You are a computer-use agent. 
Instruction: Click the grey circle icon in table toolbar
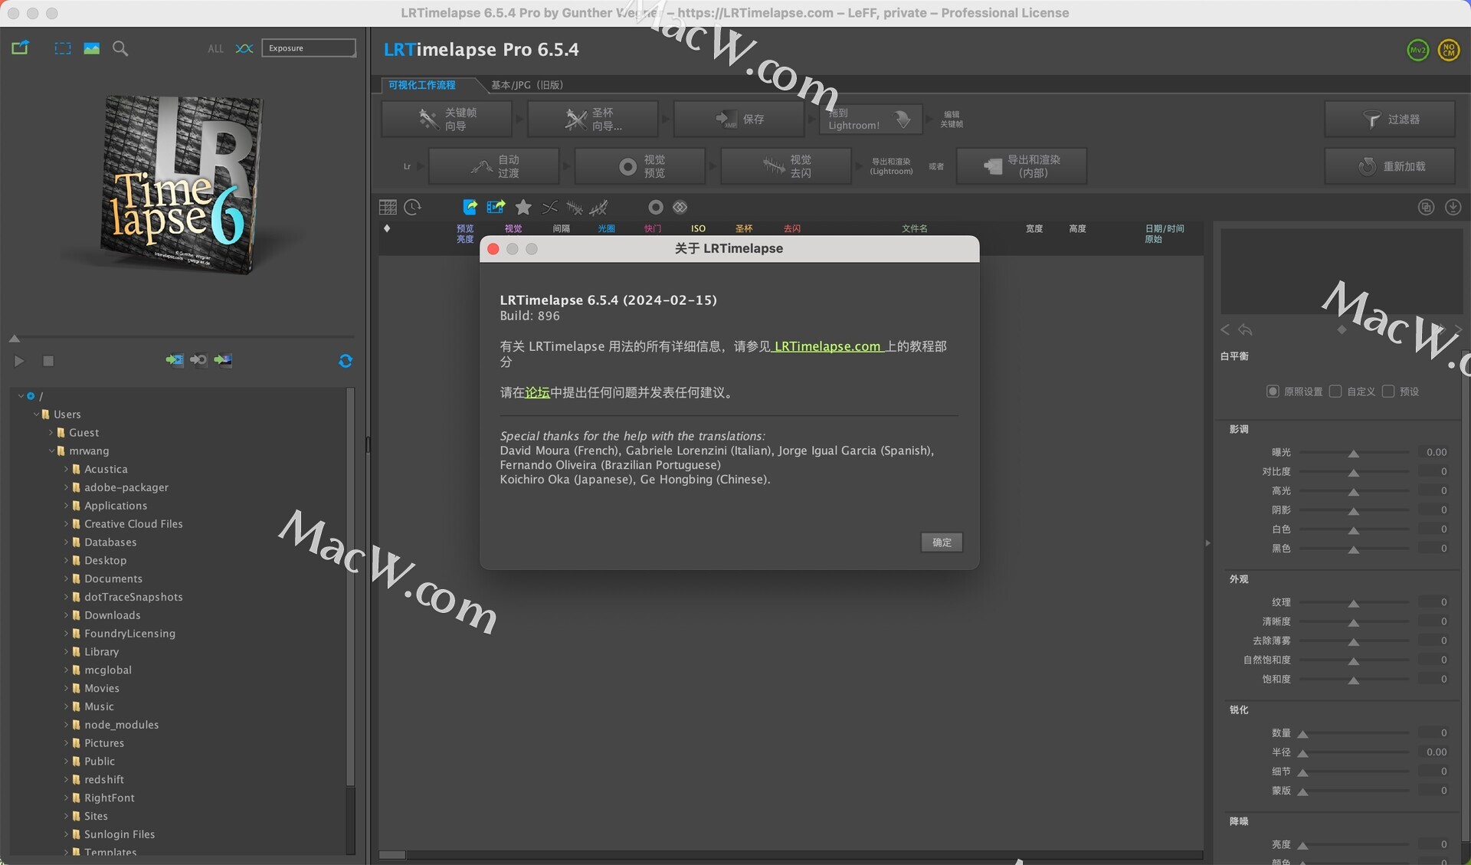[655, 207]
